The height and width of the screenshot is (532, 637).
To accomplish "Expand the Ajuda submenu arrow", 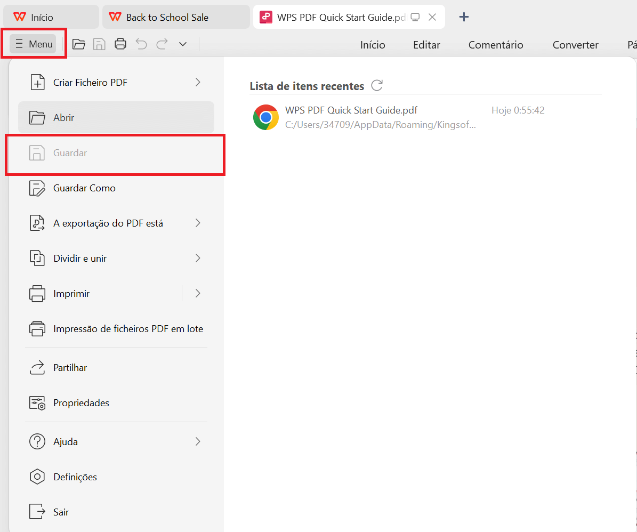I will click(198, 441).
